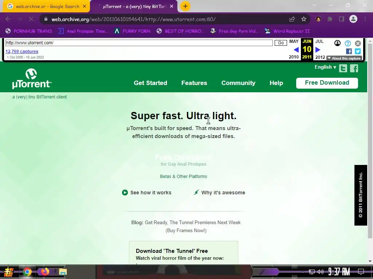The width and height of the screenshot is (373, 279).
Task: Switch to the Google Search tab
Action: pyautogui.click(x=46, y=7)
